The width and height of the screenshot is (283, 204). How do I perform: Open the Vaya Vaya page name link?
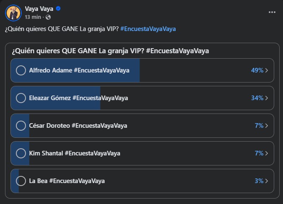click(x=39, y=8)
